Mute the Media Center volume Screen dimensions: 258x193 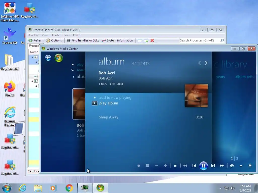click(x=232, y=166)
